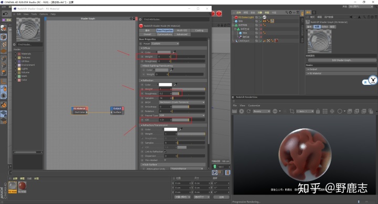This screenshot has width=378, height=204.
Task: Open the RenderView clapboard render icon
Action: point(234,111)
